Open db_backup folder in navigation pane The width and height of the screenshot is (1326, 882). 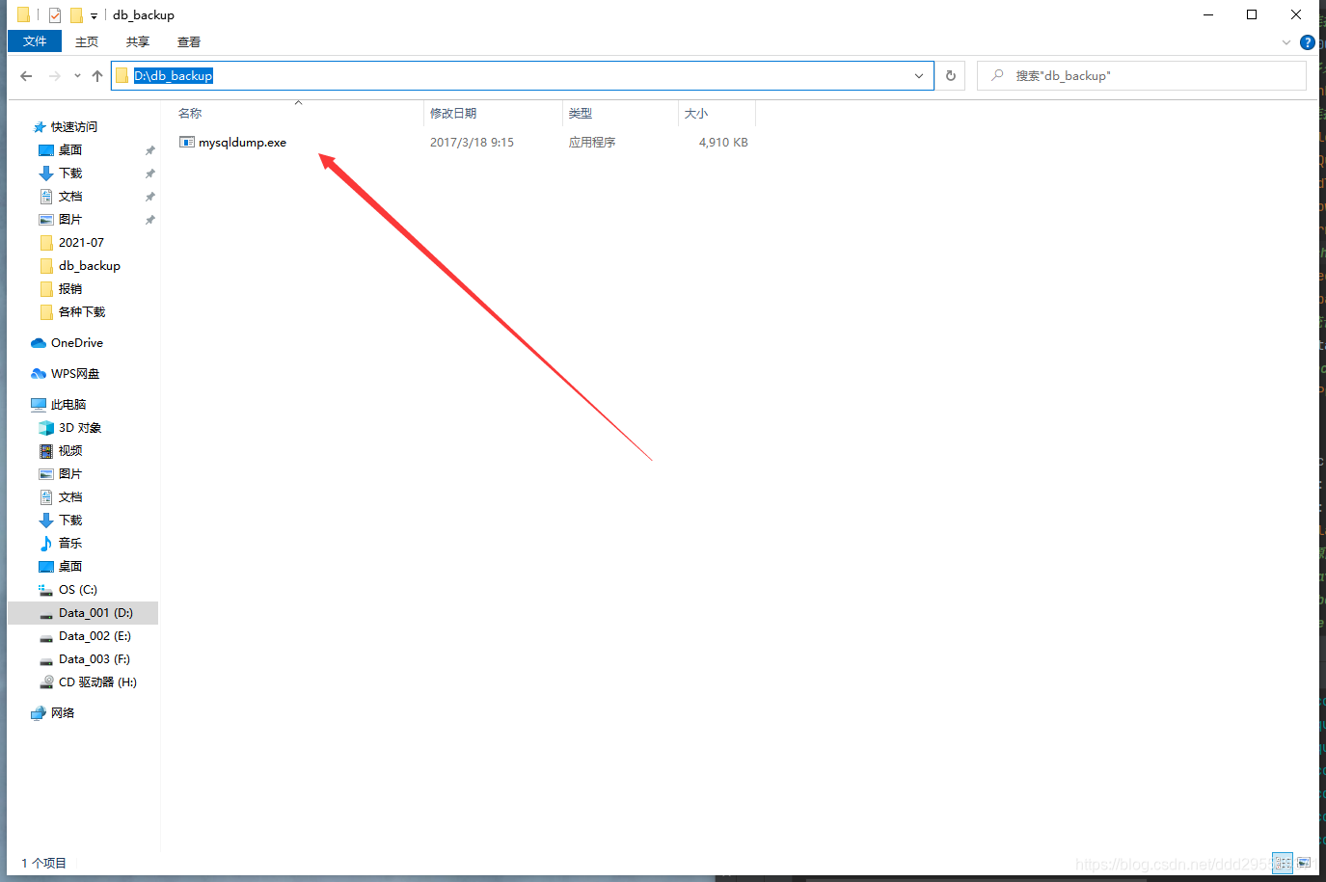(89, 266)
